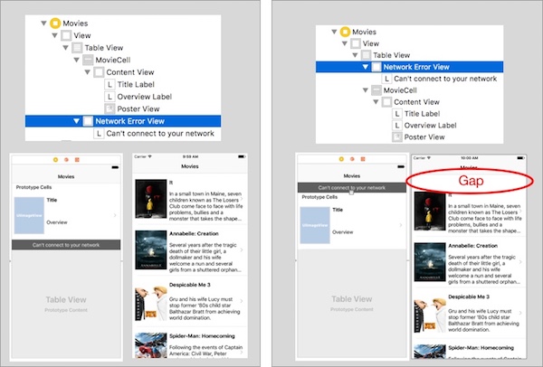
Task: Collapse the Table View triangle in left outline
Action: (x=65, y=48)
